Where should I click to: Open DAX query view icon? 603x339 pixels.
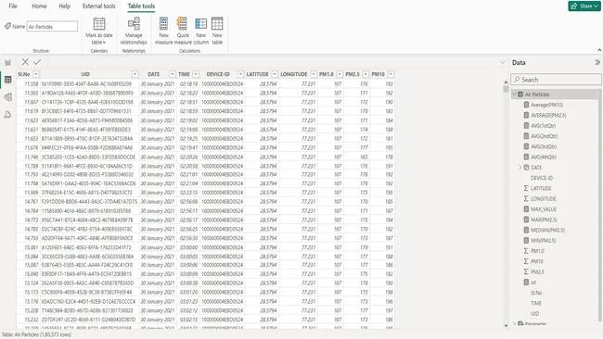pyautogui.click(x=7, y=115)
